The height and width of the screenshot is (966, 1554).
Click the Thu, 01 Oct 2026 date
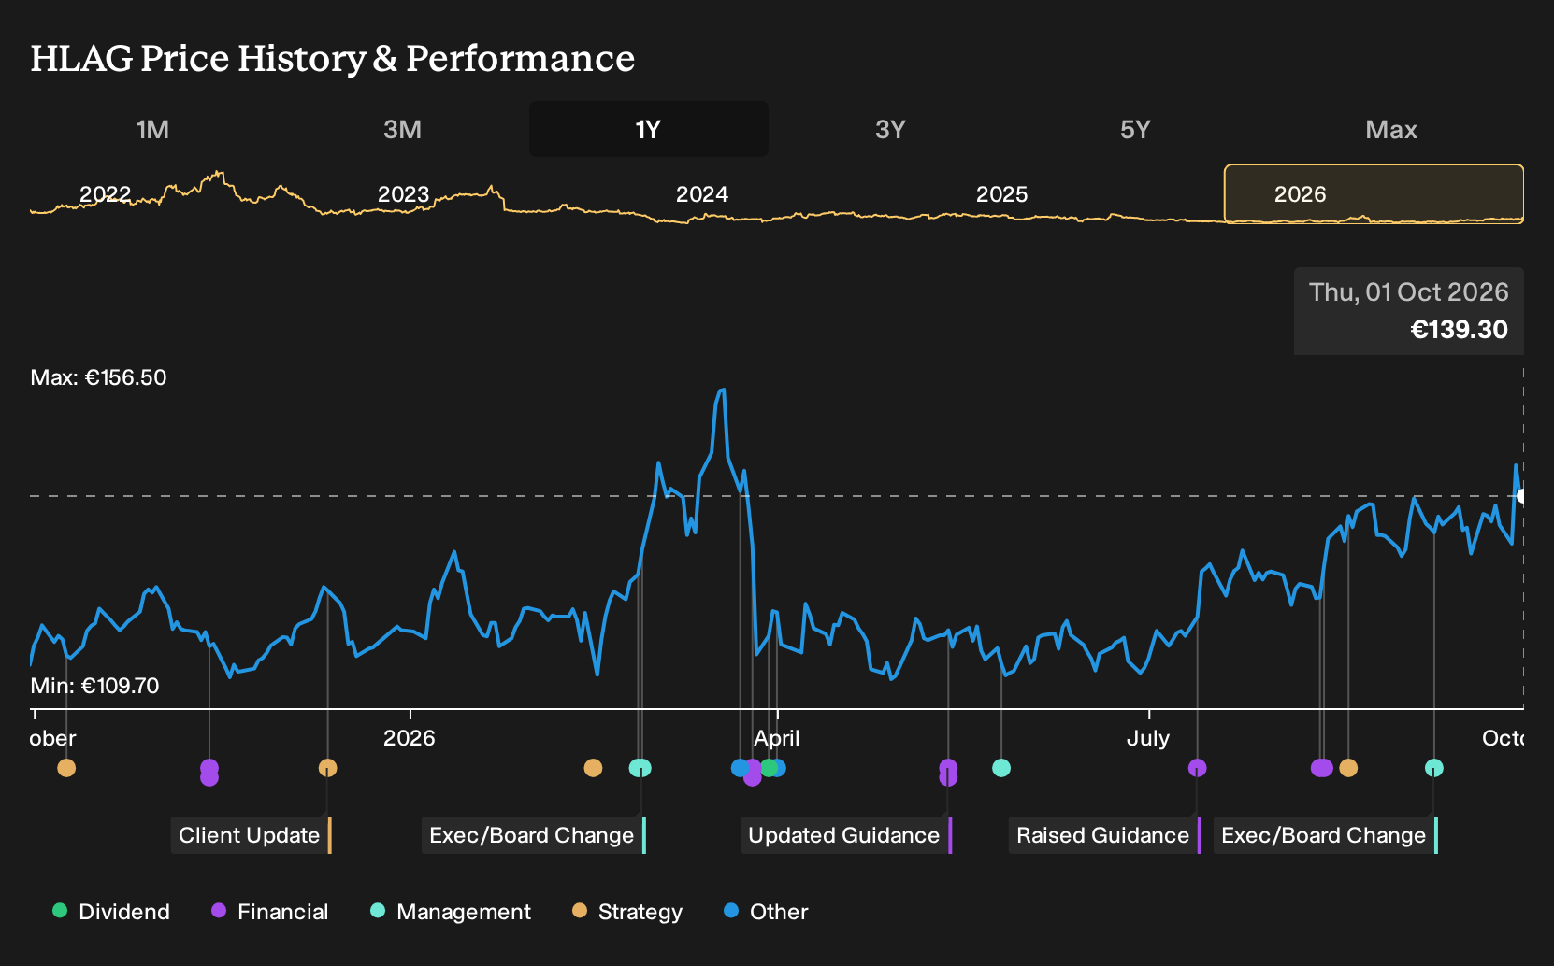pyautogui.click(x=1408, y=292)
